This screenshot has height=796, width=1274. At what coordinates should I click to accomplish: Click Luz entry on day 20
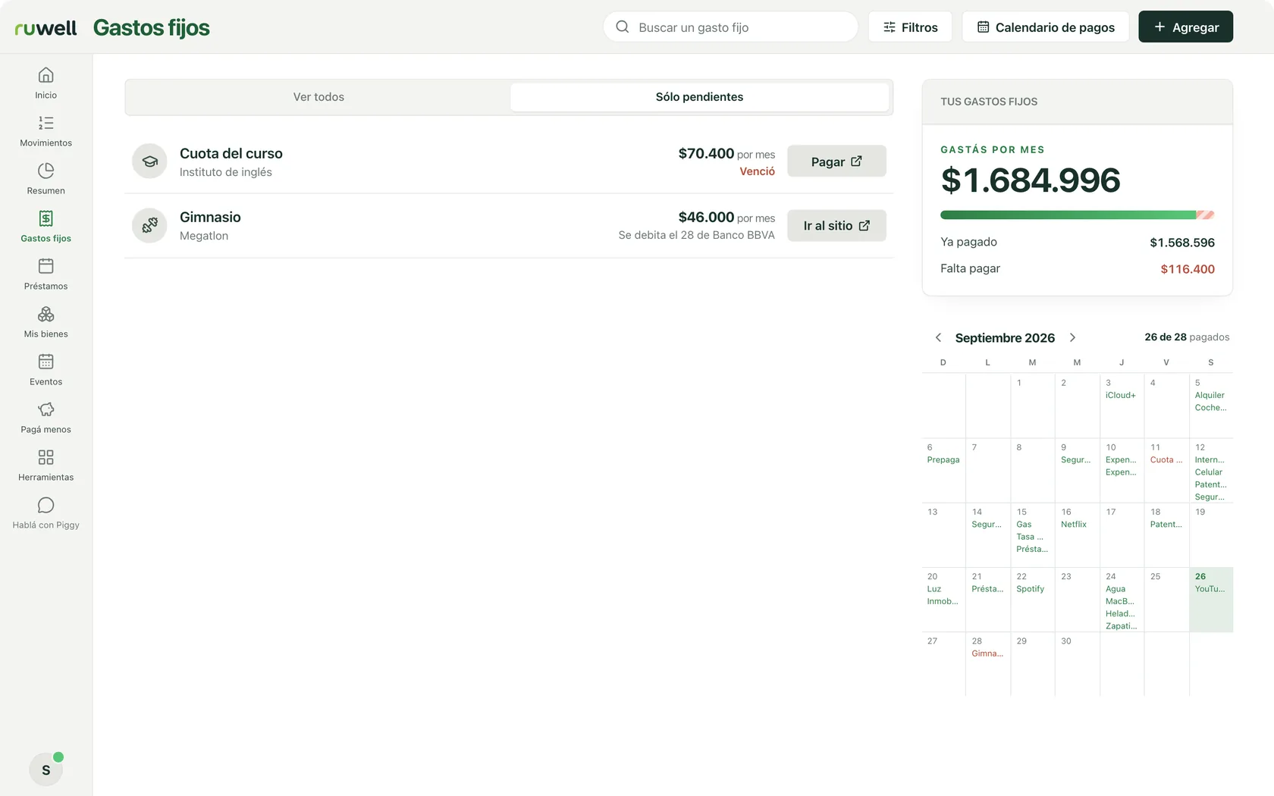pos(934,589)
